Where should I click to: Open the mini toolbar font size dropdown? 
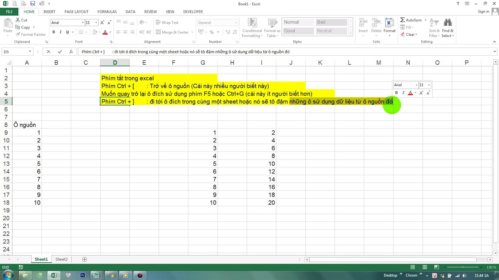pyautogui.click(x=429, y=85)
